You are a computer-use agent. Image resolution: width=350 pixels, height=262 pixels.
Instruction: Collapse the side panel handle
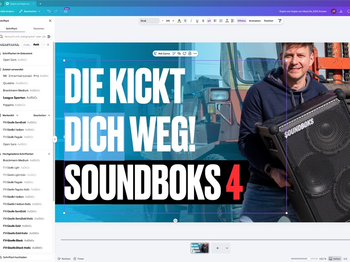tap(55, 139)
